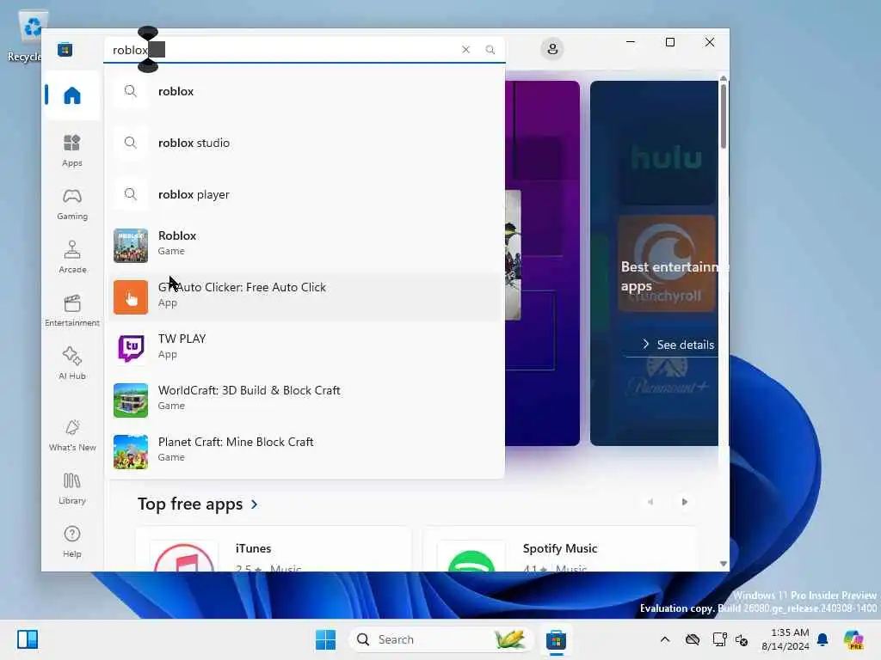
Task: Open WorldCraft: 3D Build & Block Craft
Action: coord(305,400)
